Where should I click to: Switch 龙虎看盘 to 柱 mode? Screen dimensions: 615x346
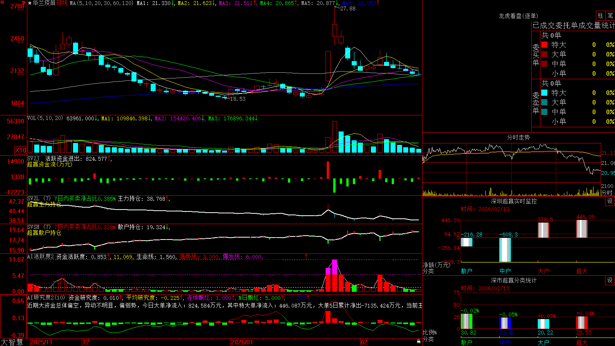600,15
